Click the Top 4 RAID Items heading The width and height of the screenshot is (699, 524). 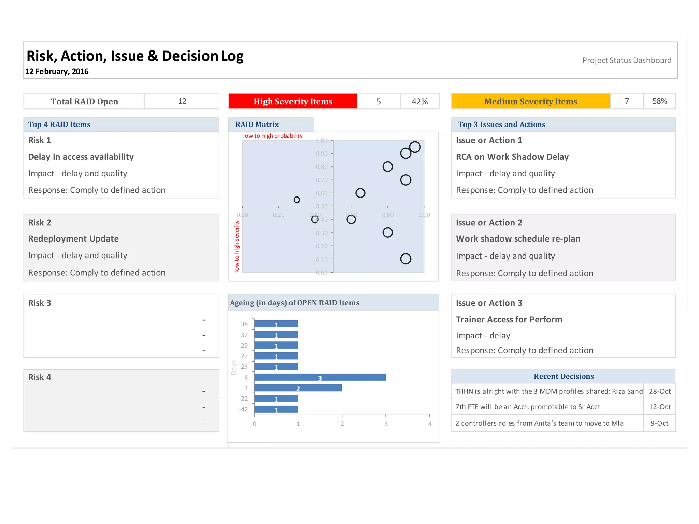point(59,125)
